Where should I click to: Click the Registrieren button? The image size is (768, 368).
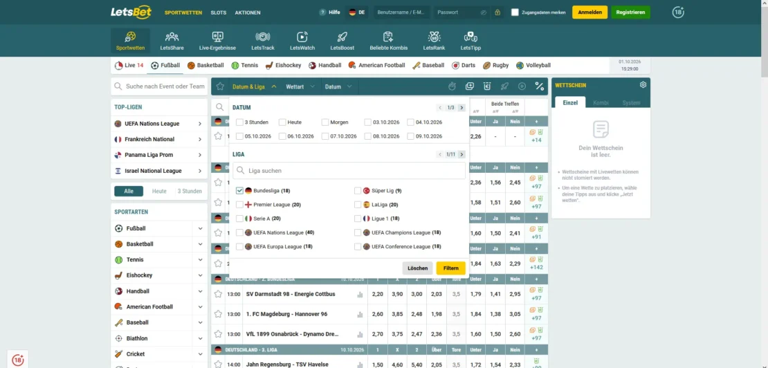630,12
